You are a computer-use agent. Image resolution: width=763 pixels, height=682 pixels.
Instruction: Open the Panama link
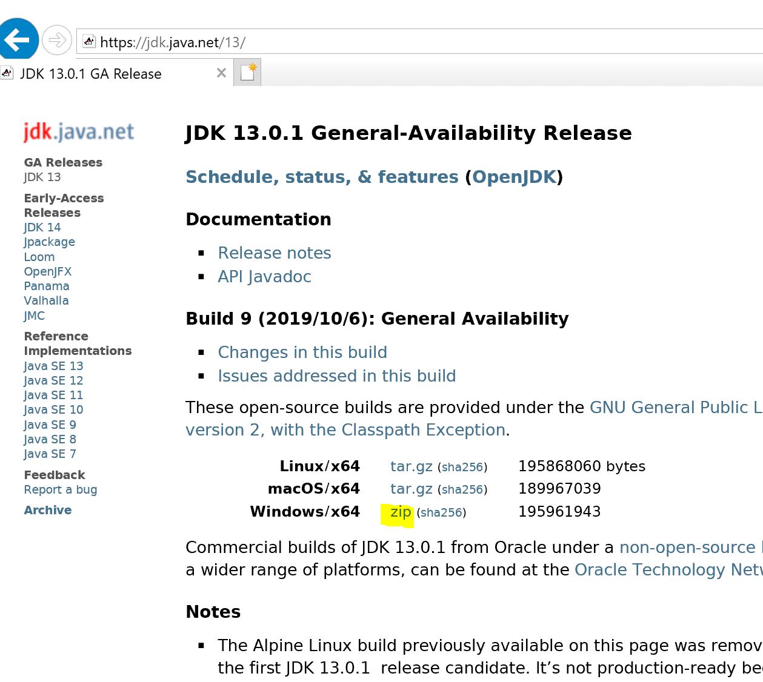point(47,286)
